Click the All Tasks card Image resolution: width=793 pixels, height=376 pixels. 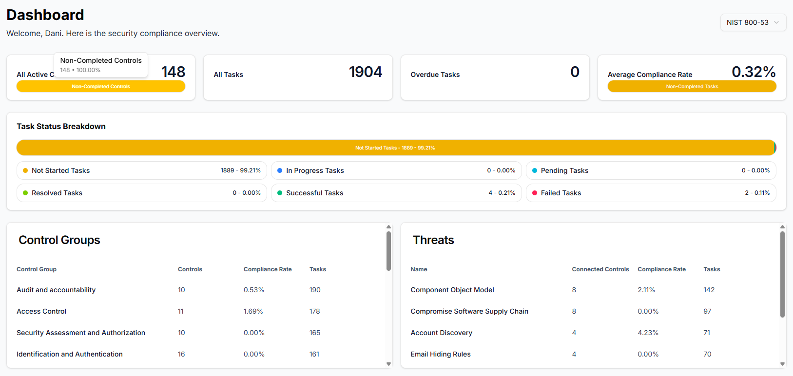(x=298, y=77)
